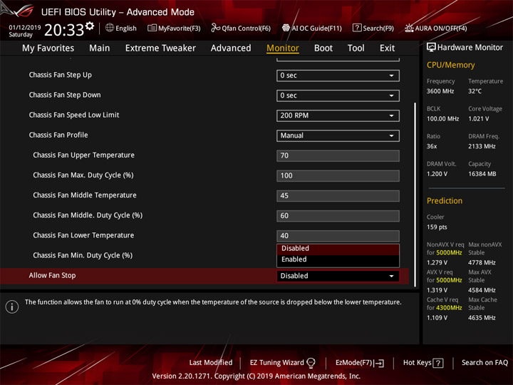The width and height of the screenshot is (513, 385).
Task: Choose Disabled option in open list
Action: [338, 249]
